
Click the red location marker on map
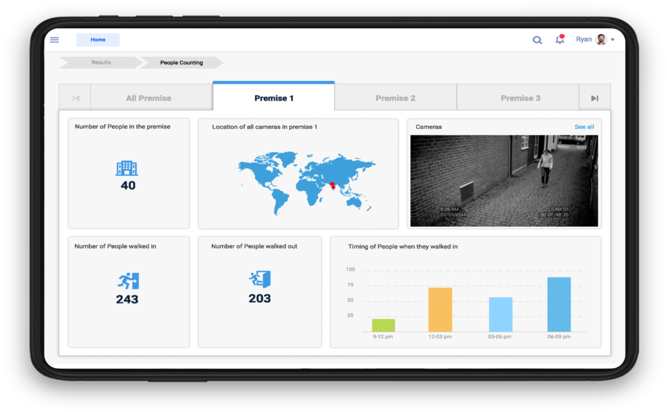[333, 185]
